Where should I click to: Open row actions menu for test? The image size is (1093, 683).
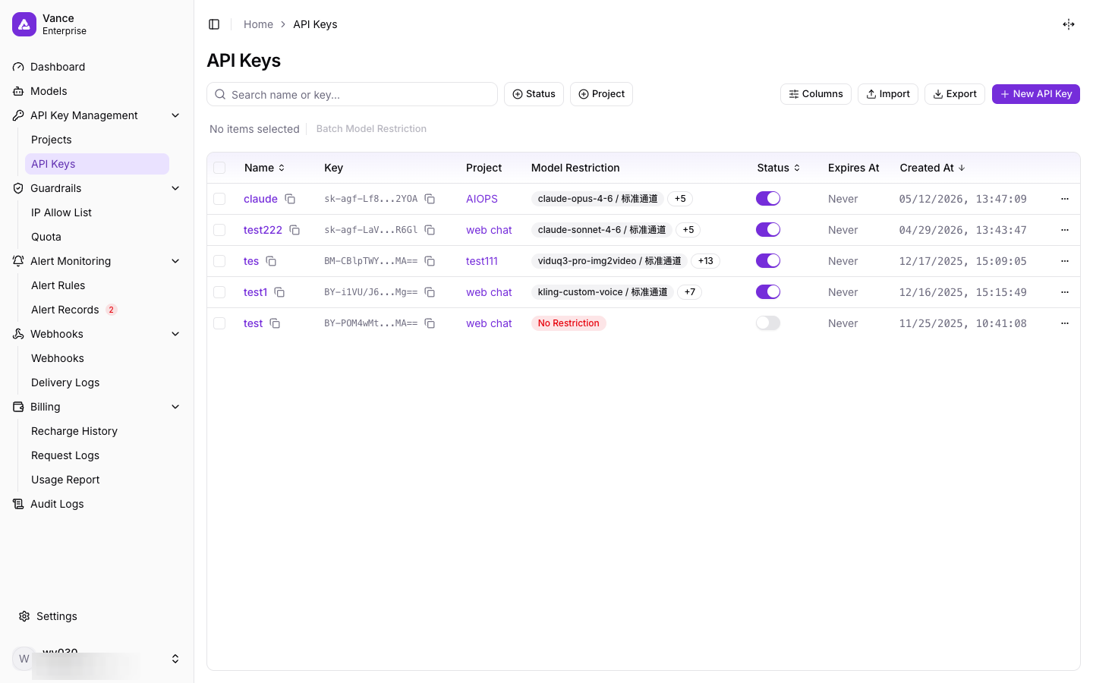click(x=1065, y=323)
